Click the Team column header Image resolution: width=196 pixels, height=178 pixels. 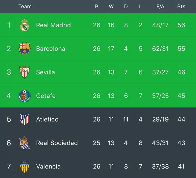point(25,6)
